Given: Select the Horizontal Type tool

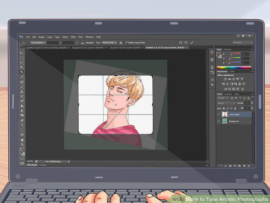Looking at the screenshot, I should point(22,125).
